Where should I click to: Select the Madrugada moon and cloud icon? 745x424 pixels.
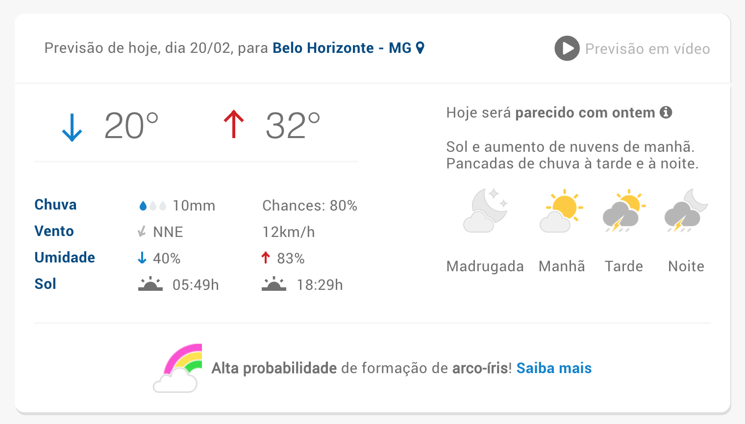pos(486,211)
